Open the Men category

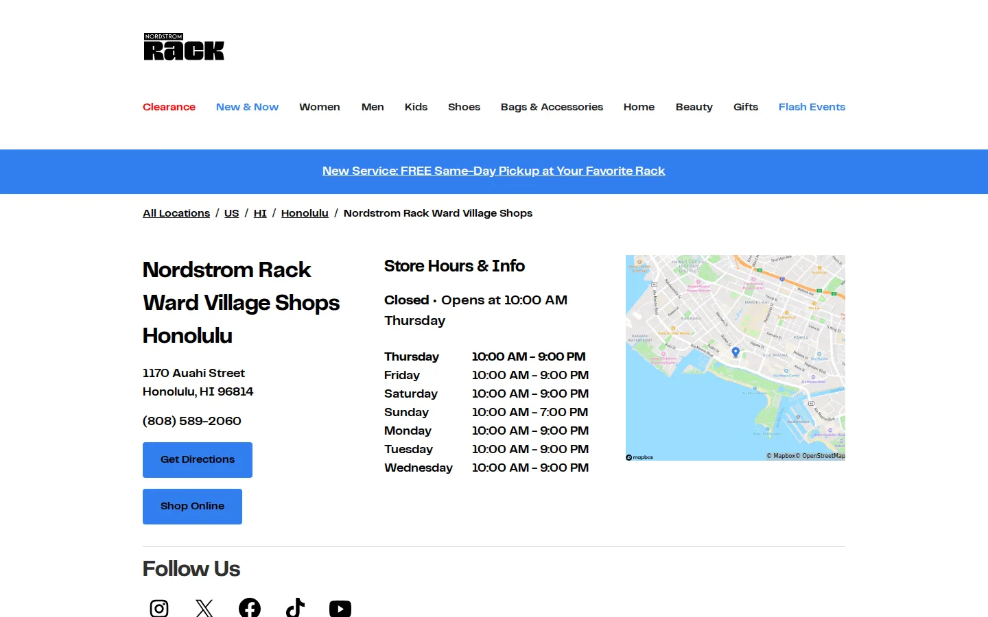point(373,107)
